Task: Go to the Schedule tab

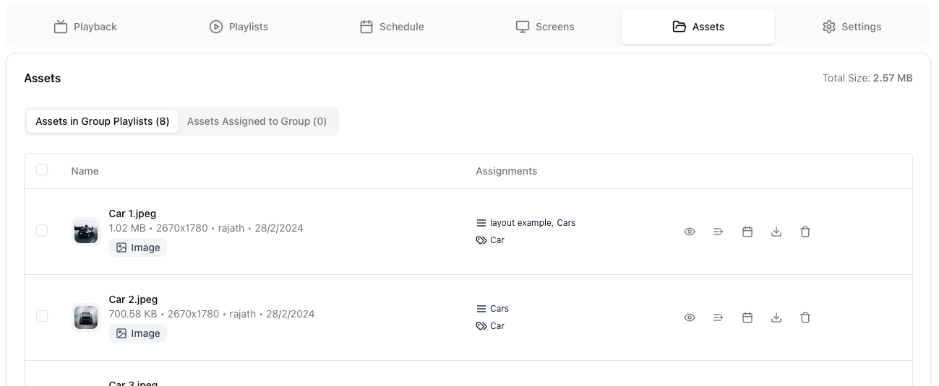Action: [x=392, y=27]
